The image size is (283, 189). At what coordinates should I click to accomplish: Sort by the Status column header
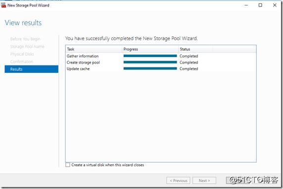point(195,49)
